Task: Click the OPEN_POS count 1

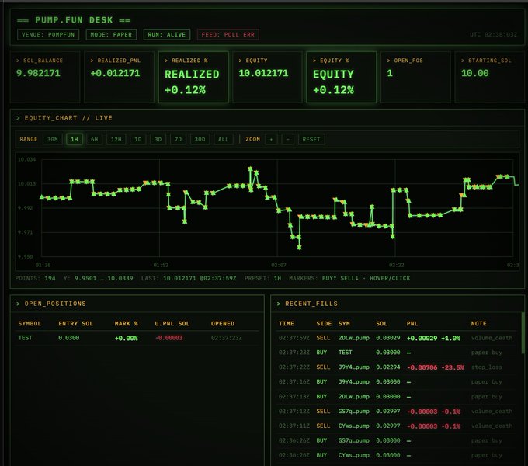Action: click(390, 73)
